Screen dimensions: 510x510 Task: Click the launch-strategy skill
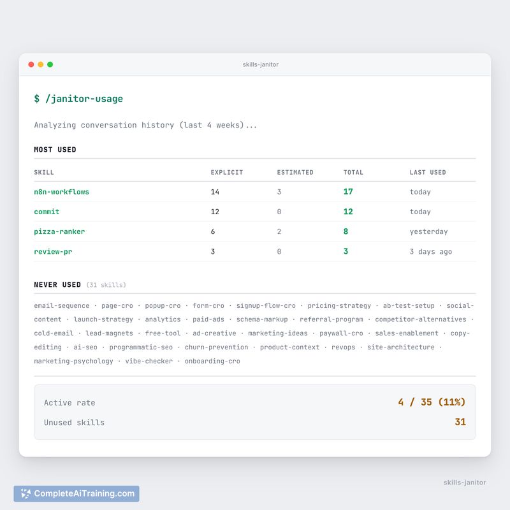(x=103, y=319)
